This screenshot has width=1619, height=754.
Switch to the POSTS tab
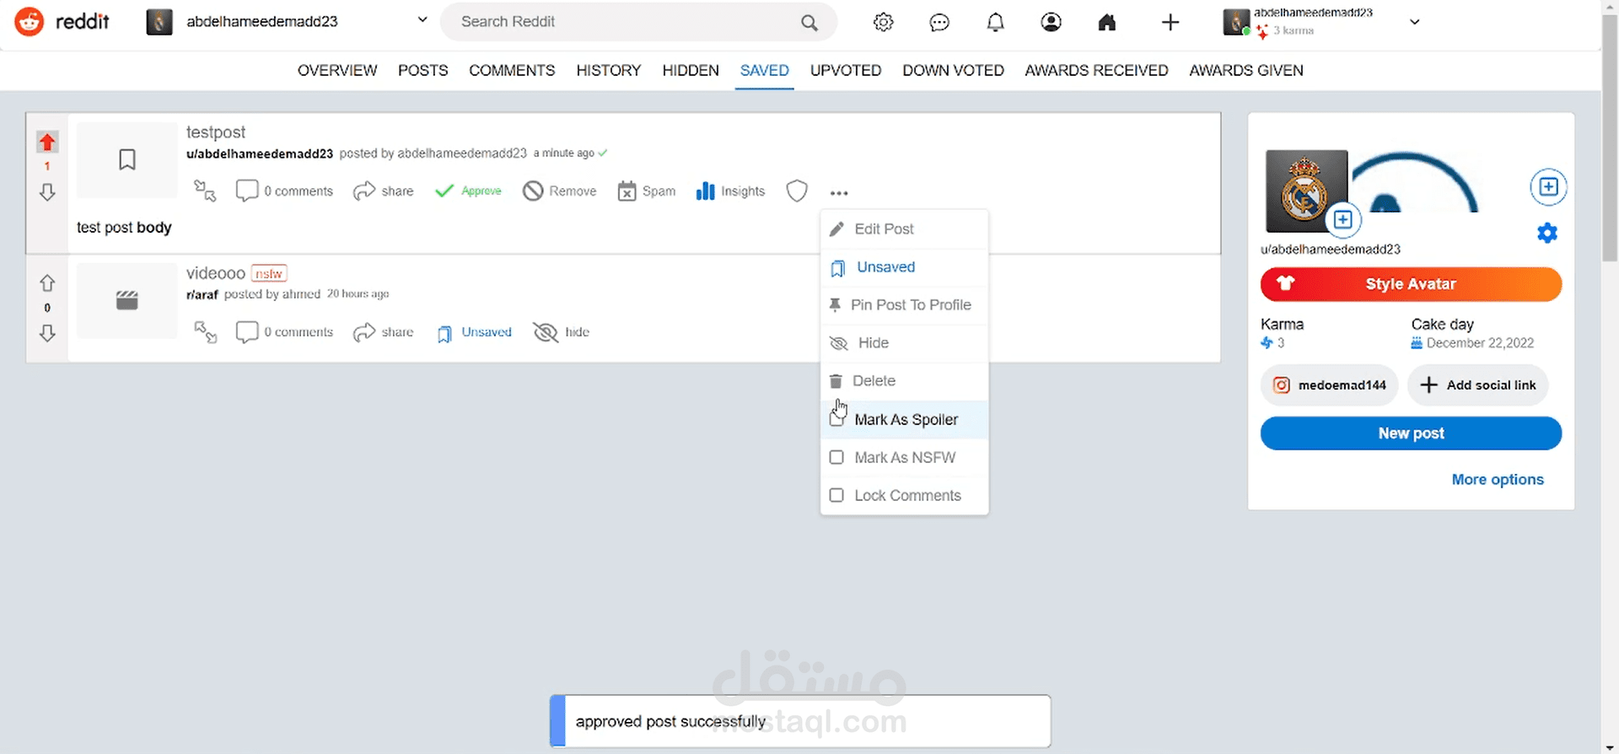[x=422, y=70]
